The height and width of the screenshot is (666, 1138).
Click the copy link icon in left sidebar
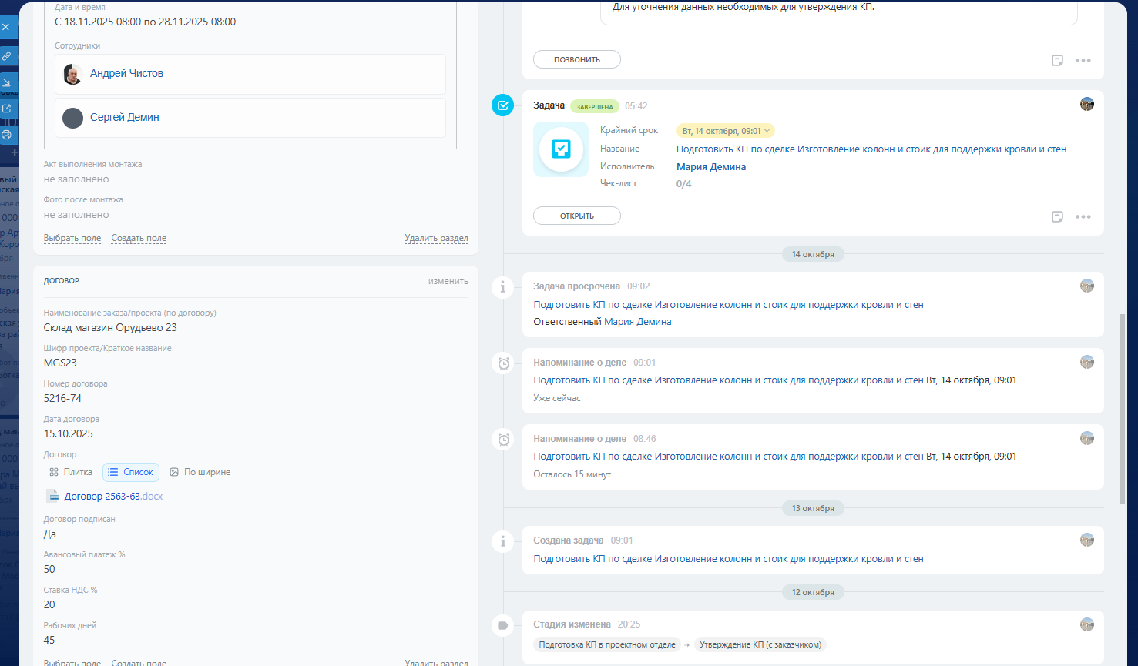click(x=7, y=56)
